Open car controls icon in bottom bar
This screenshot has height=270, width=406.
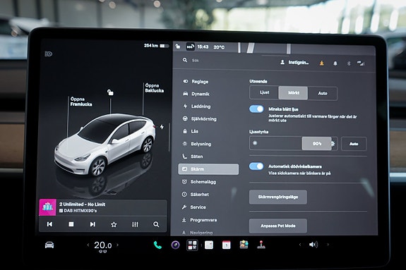pos(49,245)
